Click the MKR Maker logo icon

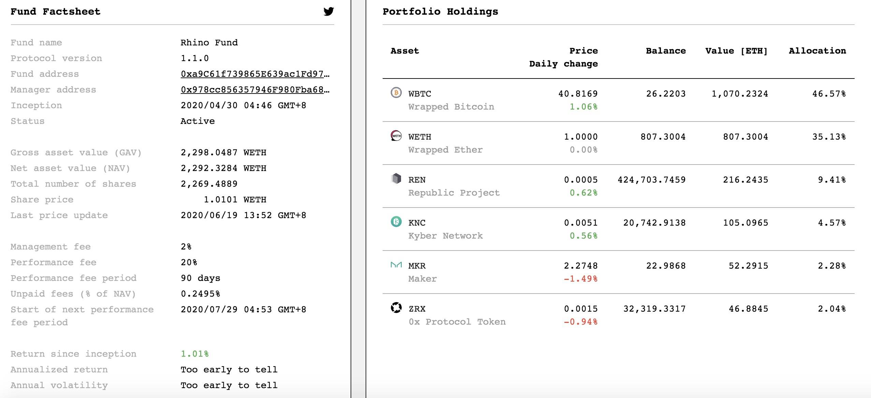pos(396,265)
